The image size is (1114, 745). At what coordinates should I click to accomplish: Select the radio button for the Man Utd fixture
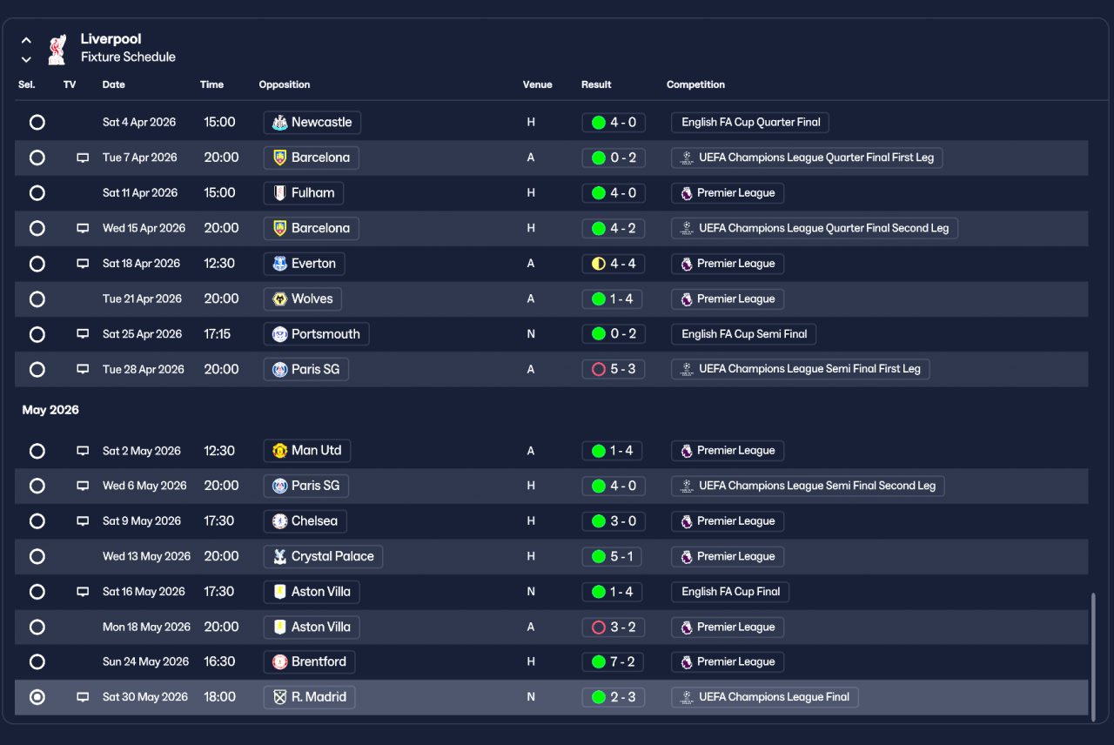point(37,451)
